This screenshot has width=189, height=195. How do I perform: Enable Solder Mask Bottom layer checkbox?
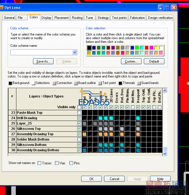coord(79,139)
